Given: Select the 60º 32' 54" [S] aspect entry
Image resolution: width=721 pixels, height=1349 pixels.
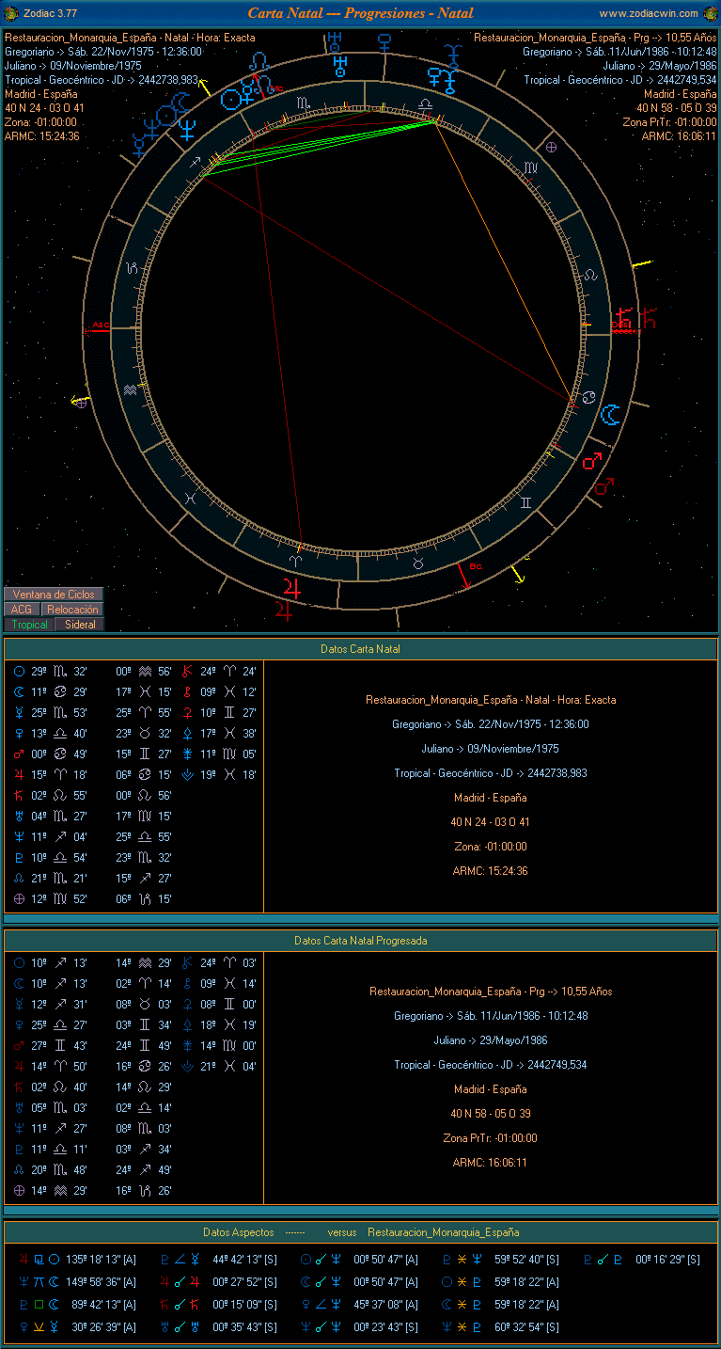Looking at the screenshot, I should (x=500, y=1327).
